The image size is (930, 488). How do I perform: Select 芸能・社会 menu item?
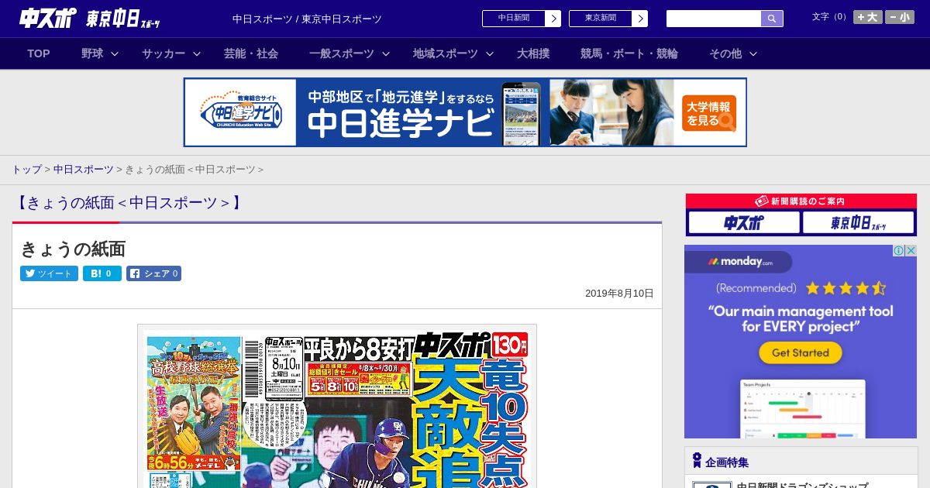251,53
